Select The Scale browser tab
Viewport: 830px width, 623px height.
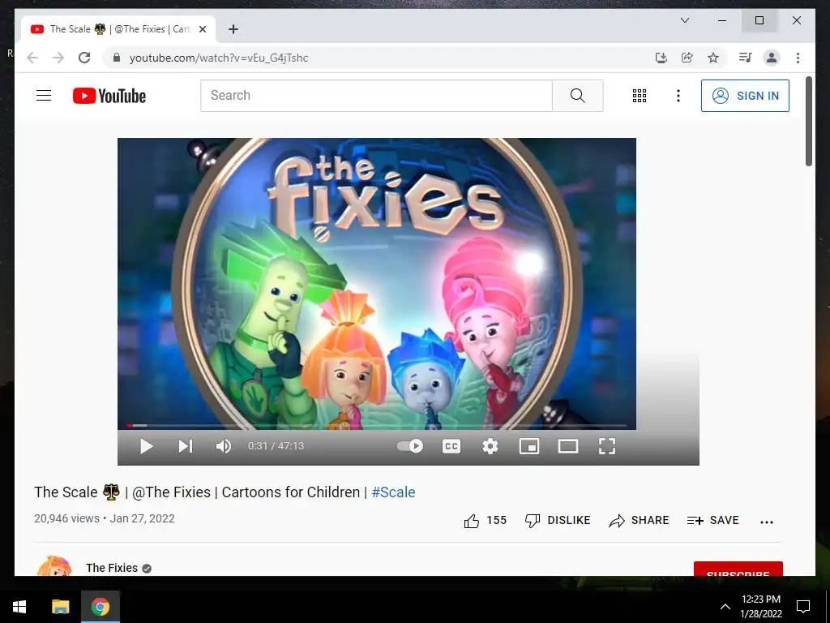[118, 29]
